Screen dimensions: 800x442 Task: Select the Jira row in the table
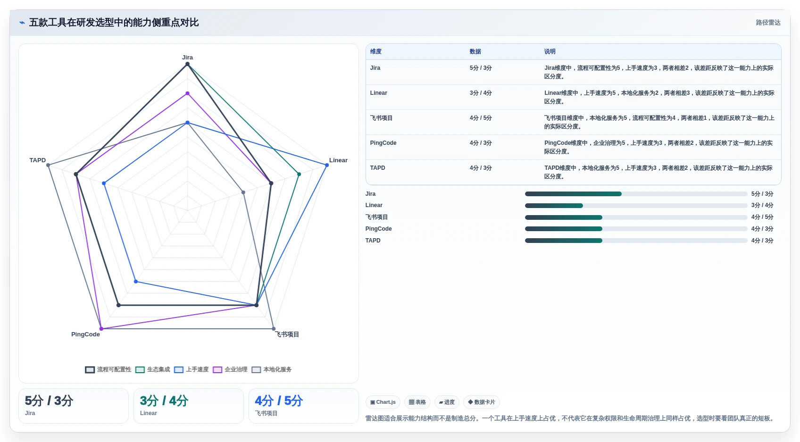pos(573,72)
